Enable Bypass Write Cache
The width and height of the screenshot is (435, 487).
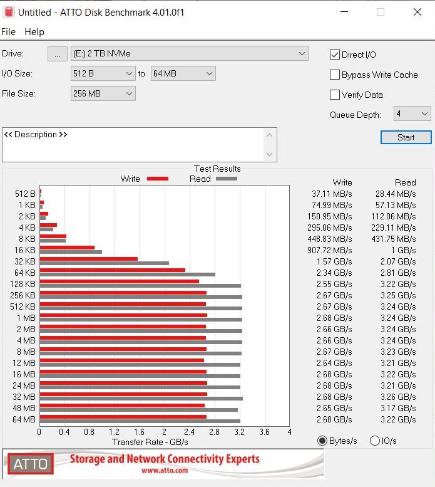[335, 75]
